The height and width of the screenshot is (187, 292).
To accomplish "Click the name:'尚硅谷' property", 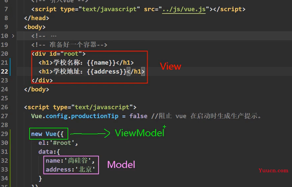I will click(70, 161).
